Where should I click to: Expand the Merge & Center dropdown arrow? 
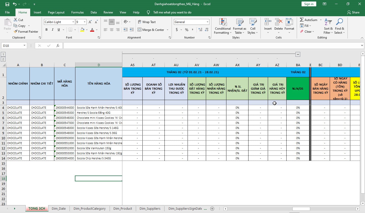tap(168, 30)
